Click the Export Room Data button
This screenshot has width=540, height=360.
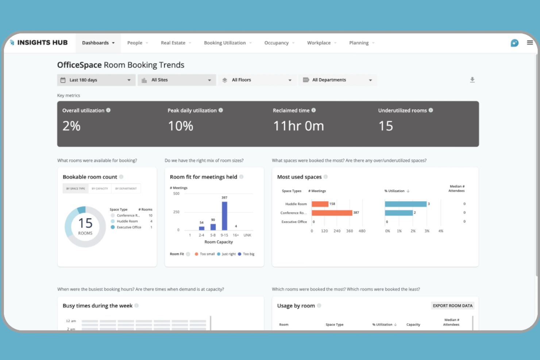point(452,306)
